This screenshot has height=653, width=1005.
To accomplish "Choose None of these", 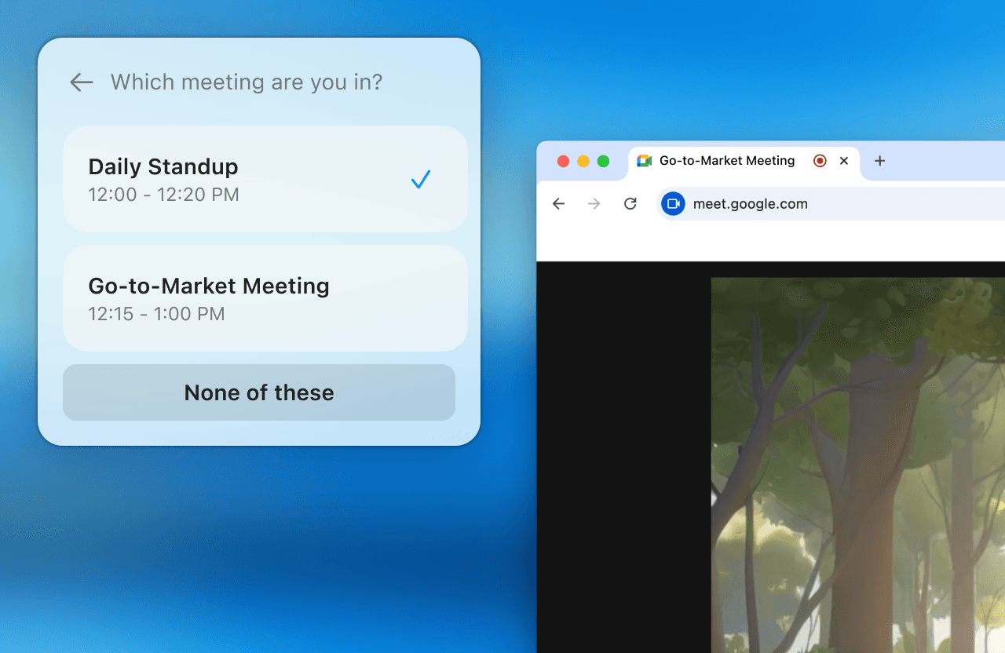I will coord(259,392).
